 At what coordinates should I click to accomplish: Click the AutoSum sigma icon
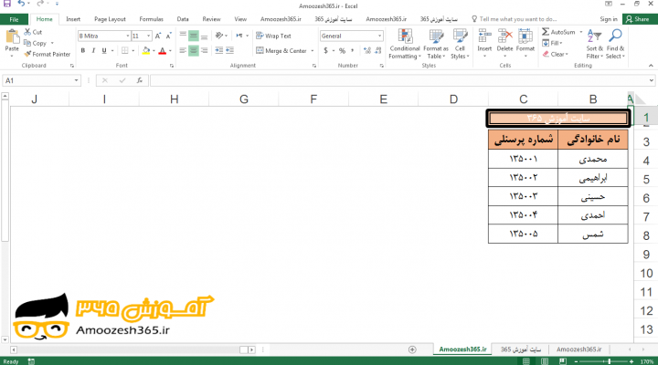pyautogui.click(x=546, y=32)
